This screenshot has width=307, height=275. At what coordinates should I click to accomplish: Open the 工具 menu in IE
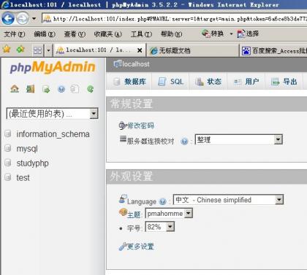[141, 34]
